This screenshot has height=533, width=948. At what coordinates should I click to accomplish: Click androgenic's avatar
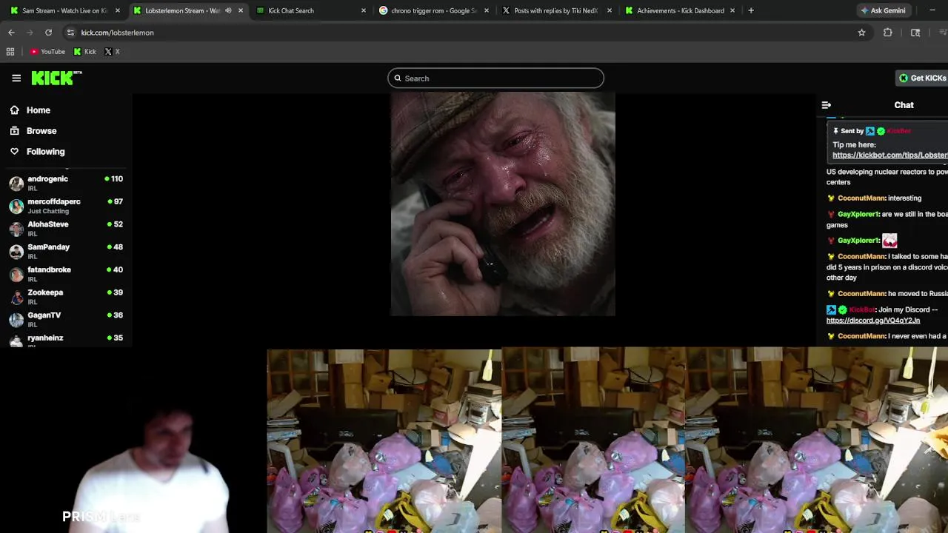pos(16,183)
